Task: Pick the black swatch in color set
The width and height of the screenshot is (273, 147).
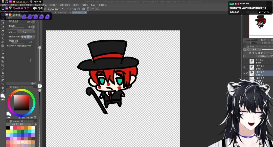Action: (8, 128)
